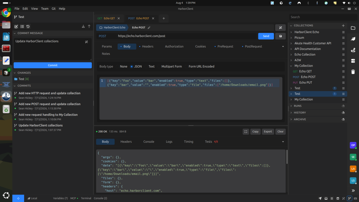Image resolution: width=359 pixels, height=202 pixels.
Task: Collapse the Commit Message section
Action: pyautogui.click(x=15, y=33)
